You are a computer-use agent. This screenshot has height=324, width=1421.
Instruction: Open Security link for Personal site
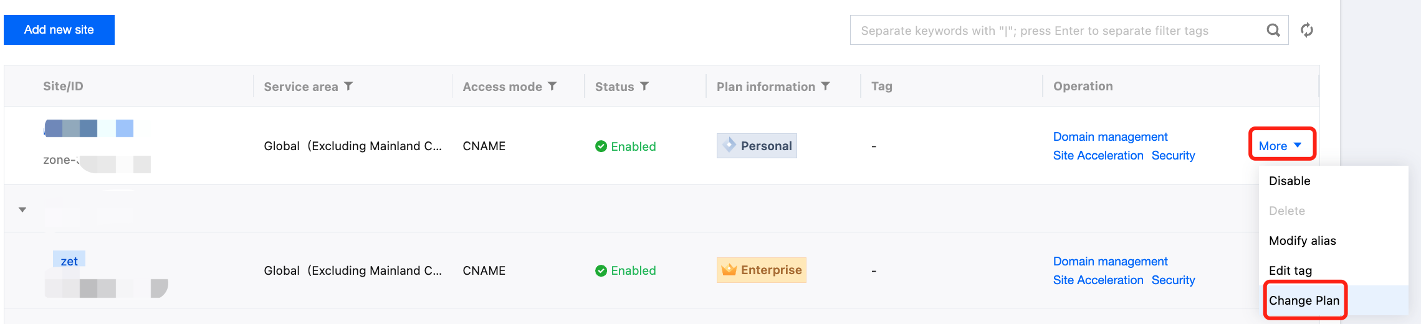click(1173, 155)
